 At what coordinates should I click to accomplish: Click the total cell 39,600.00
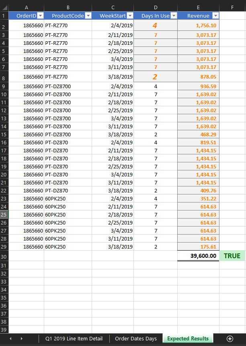point(198,256)
